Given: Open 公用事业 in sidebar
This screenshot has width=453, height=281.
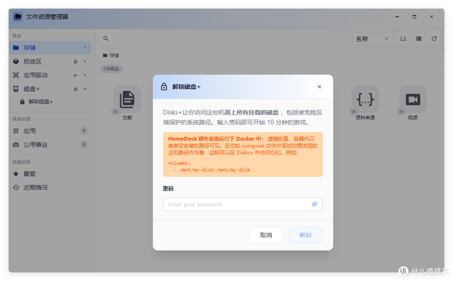Looking at the screenshot, I should point(50,144).
